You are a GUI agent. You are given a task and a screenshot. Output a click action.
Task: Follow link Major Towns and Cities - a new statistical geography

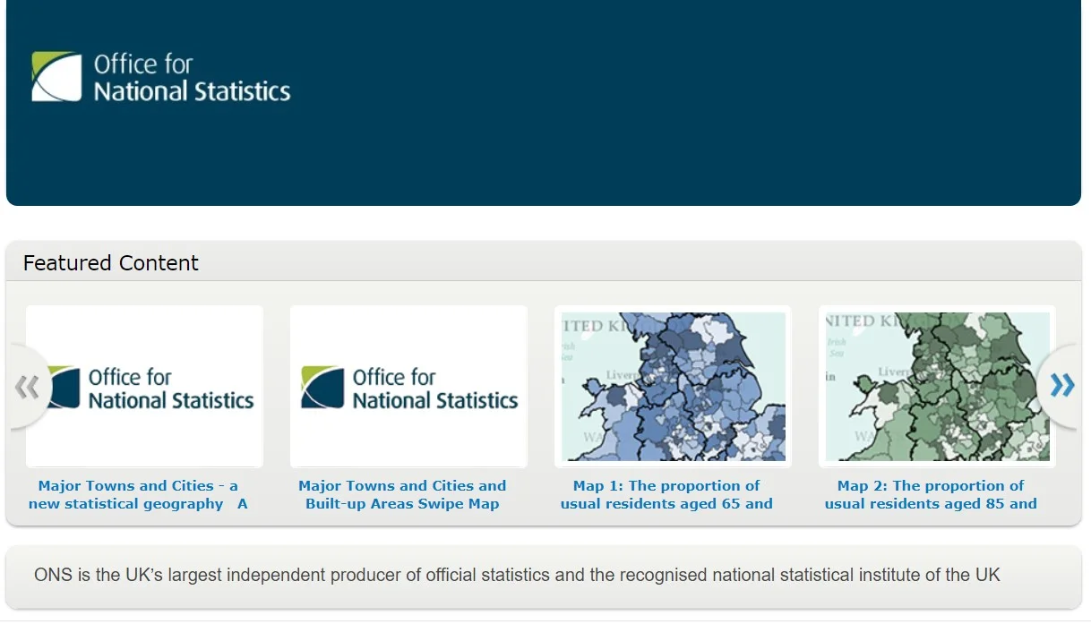pyautogui.click(x=138, y=495)
